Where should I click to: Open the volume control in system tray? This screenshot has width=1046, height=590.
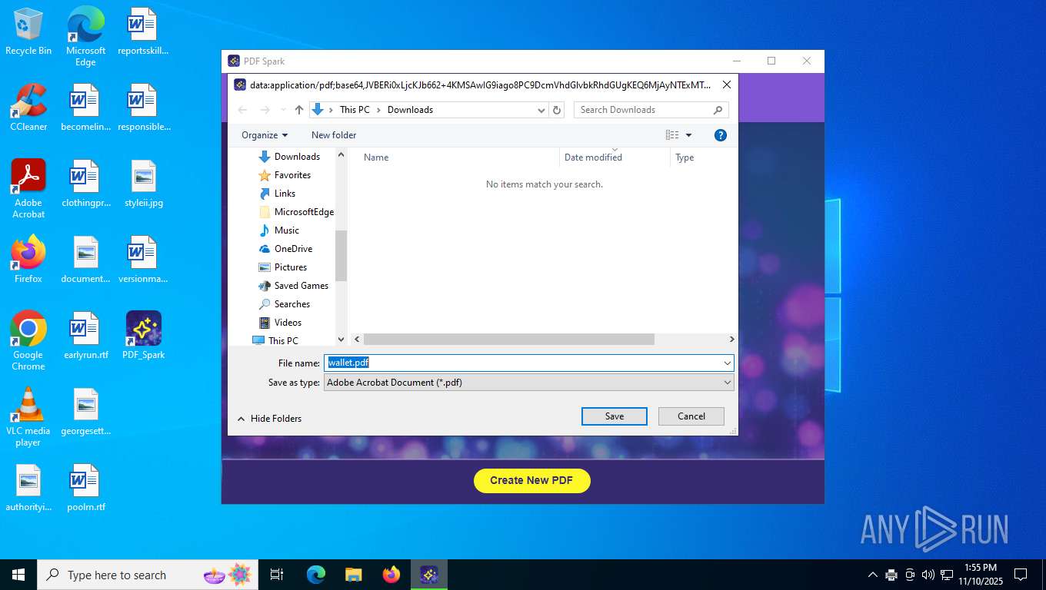coord(928,575)
